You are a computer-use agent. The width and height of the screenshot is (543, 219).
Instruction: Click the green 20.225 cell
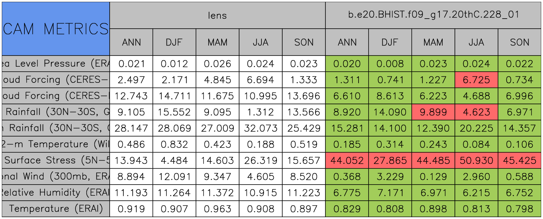click(476, 128)
